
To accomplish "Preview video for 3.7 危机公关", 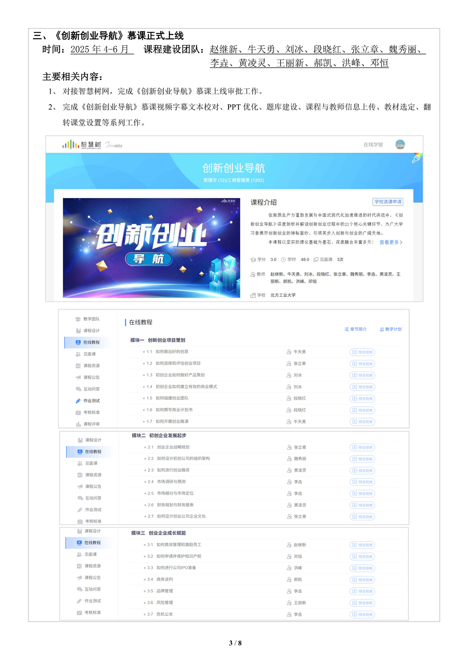I will (362, 615).
